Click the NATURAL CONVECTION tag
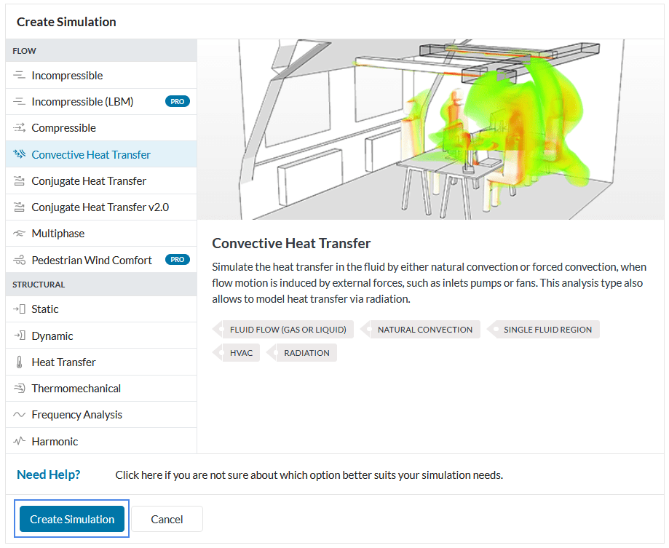 click(424, 329)
